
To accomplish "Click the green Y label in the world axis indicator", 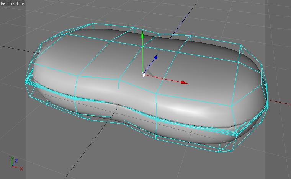I will [x=12, y=158].
